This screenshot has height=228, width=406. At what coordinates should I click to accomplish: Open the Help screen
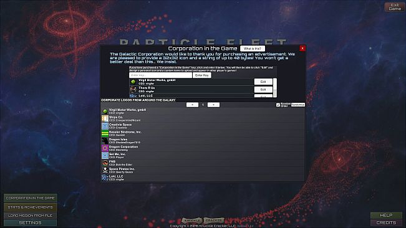coord(386,215)
